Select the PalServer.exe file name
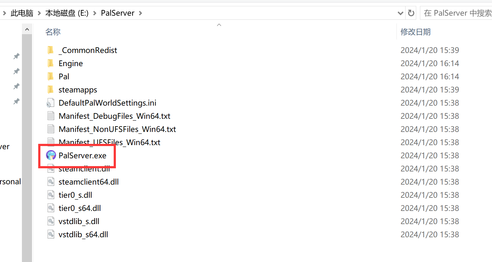The image size is (492, 262). click(x=82, y=155)
